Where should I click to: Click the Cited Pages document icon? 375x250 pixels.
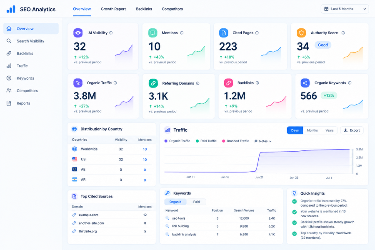[224, 33]
